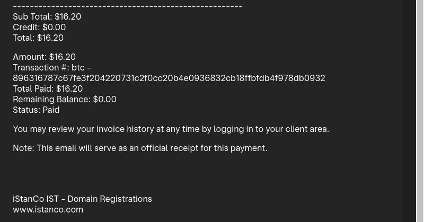Click the 'Note:' label

click(x=23, y=148)
